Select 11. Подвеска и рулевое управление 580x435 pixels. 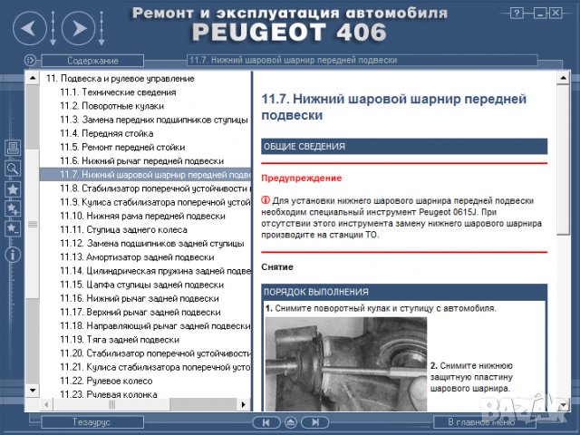click(x=121, y=79)
